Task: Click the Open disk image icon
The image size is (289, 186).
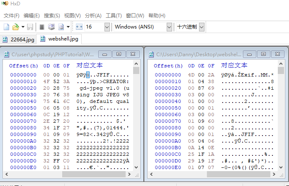Action: point(61,27)
